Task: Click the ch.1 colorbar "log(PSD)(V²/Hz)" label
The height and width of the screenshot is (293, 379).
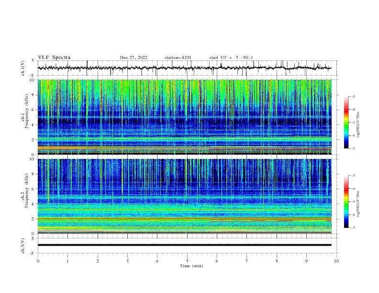Action: coord(358,125)
